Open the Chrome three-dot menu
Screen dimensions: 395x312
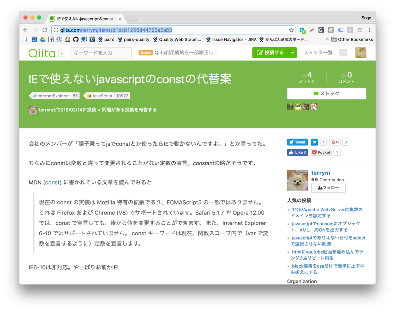(x=369, y=30)
